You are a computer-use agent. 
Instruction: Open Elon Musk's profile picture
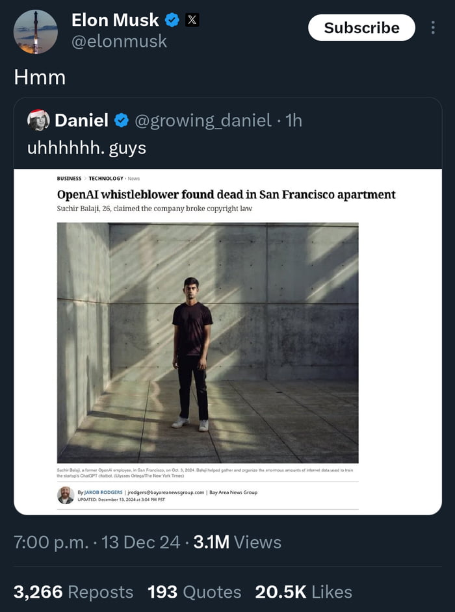(x=35, y=32)
